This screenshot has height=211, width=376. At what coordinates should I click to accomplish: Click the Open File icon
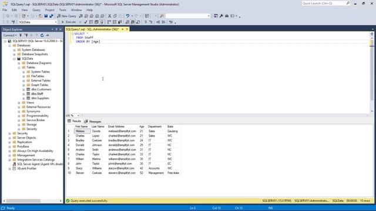click(41, 16)
